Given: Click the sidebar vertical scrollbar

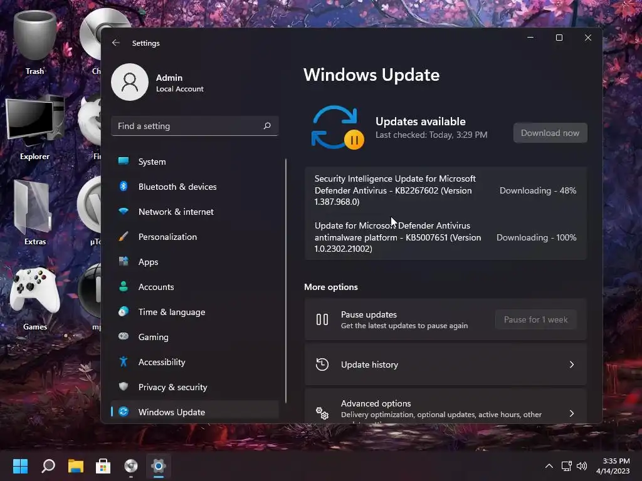Looking at the screenshot, I should point(286,281).
